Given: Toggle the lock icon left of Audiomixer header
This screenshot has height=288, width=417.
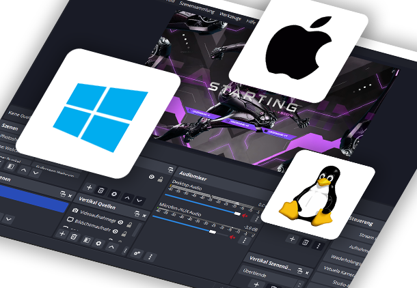Looking at the screenshot, I should 160,179.
